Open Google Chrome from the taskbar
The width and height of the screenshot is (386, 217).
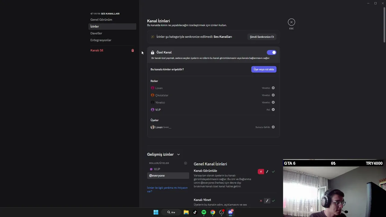tap(213, 212)
